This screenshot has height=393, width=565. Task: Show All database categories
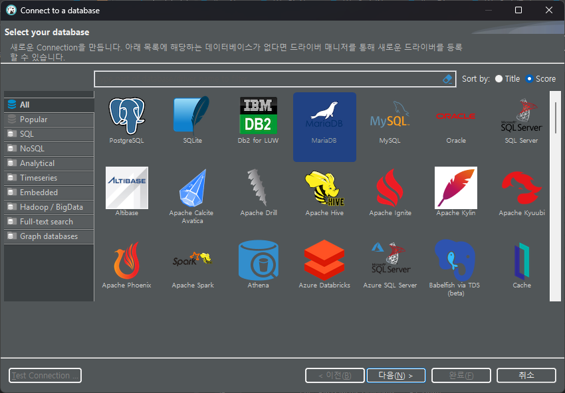tap(49, 105)
